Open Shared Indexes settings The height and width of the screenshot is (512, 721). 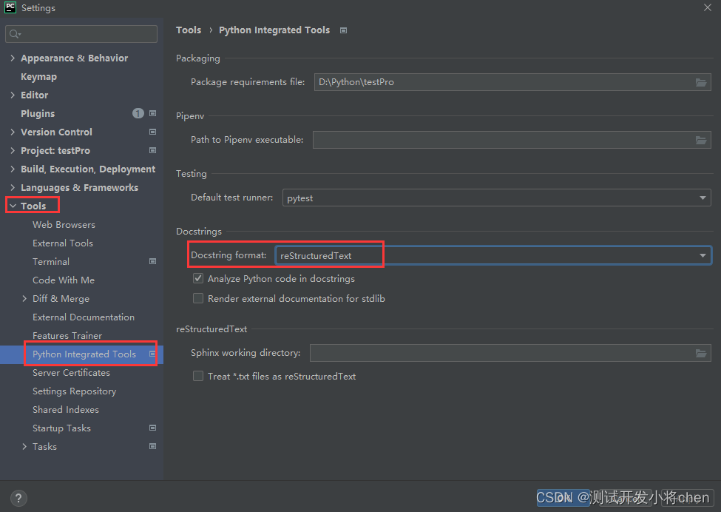tap(66, 409)
